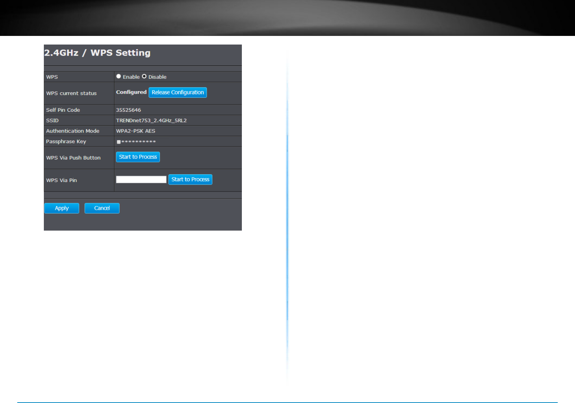Click the Authentication Mode label

click(73, 131)
